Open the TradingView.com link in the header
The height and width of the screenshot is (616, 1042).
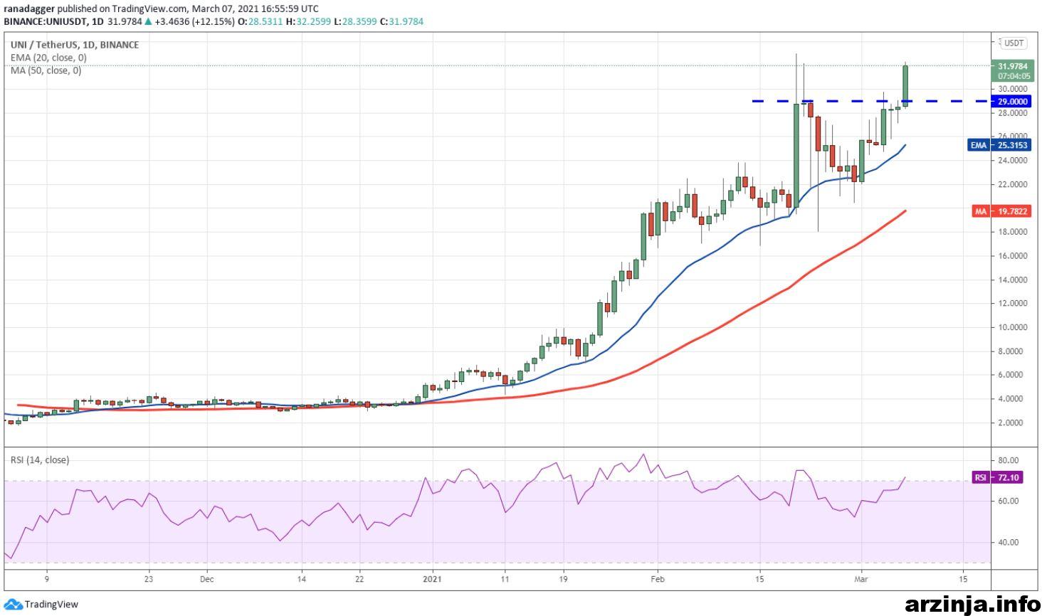point(149,9)
